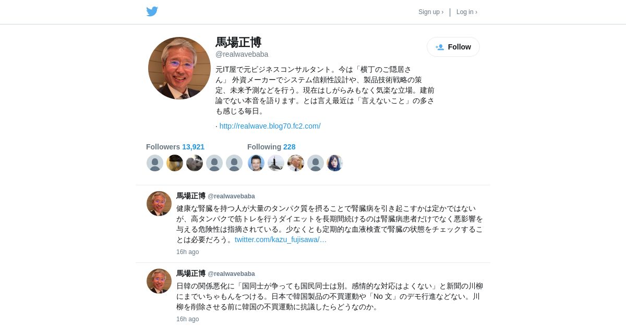626x328 pixels.
Task: Click the first following account avatar
Action: coord(256,163)
